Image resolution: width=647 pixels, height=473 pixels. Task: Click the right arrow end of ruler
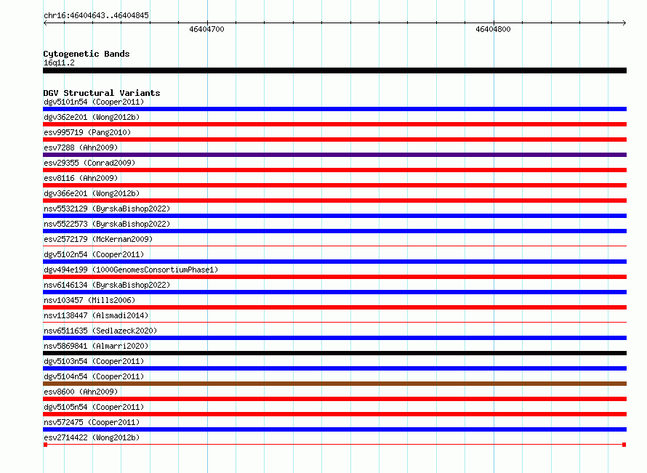click(x=624, y=23)
